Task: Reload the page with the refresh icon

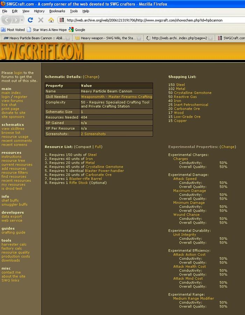Action: [x=30, y=20]
